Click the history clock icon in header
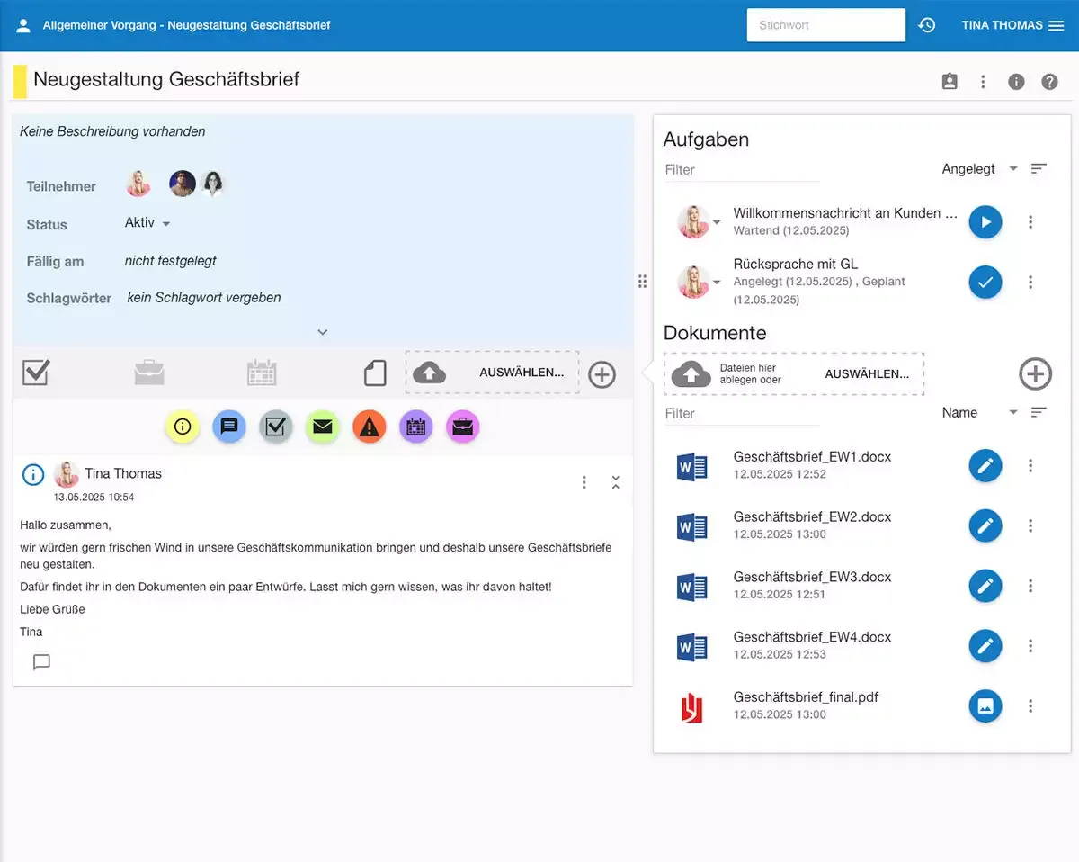The image size is (1079, 862). [x=927, y=25]
